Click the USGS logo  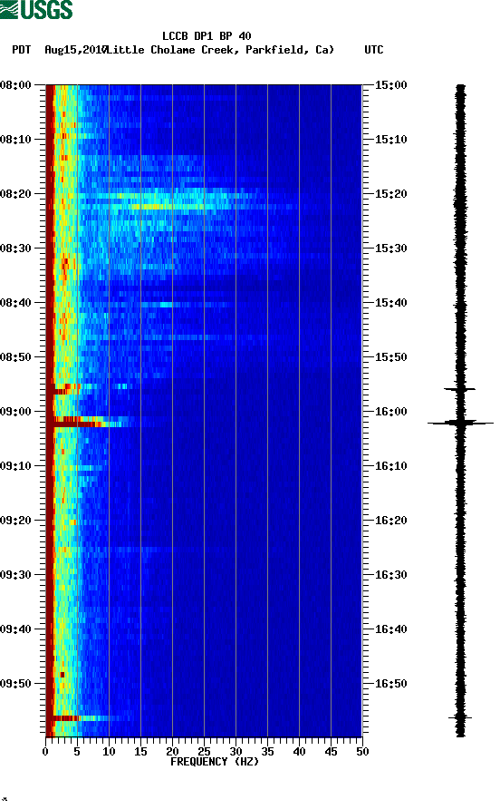pos(36,9)
